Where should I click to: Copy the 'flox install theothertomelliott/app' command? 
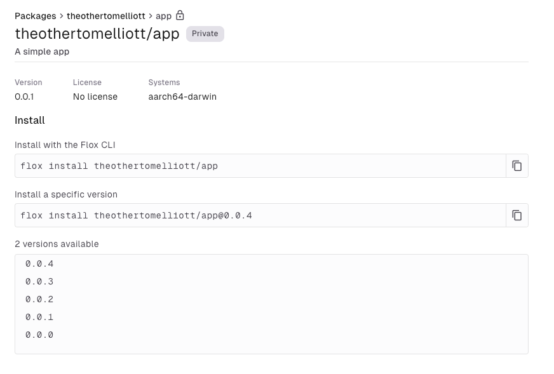(x=517, y=166)
